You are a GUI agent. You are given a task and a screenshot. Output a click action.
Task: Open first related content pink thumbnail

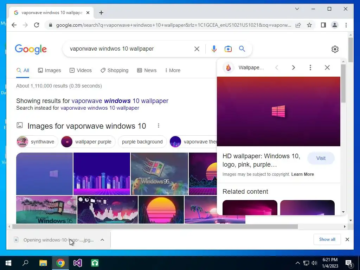pyautogui.click(x=250, y=207)
